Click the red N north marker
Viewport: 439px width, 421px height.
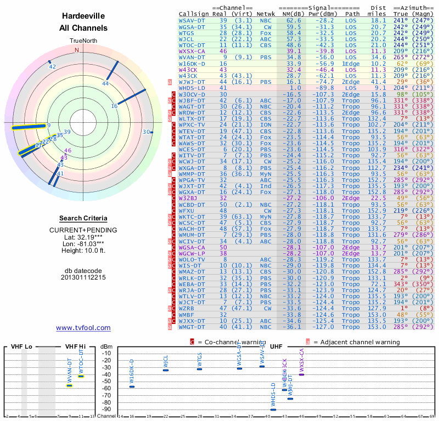77,50
